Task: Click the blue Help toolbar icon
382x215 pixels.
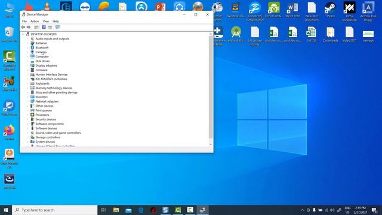Action: click(x=44, y=27)
